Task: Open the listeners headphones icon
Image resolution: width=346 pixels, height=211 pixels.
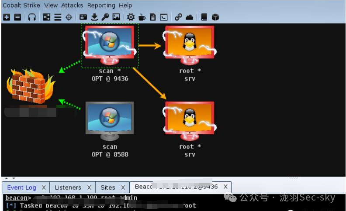Action: pyautogui.click(x=32, y=17)
